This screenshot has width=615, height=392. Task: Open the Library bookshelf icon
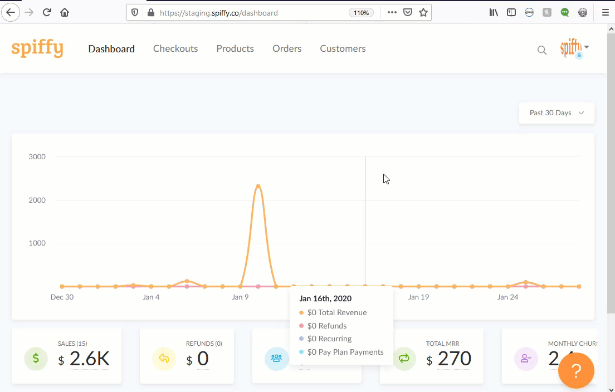point(494,13)
